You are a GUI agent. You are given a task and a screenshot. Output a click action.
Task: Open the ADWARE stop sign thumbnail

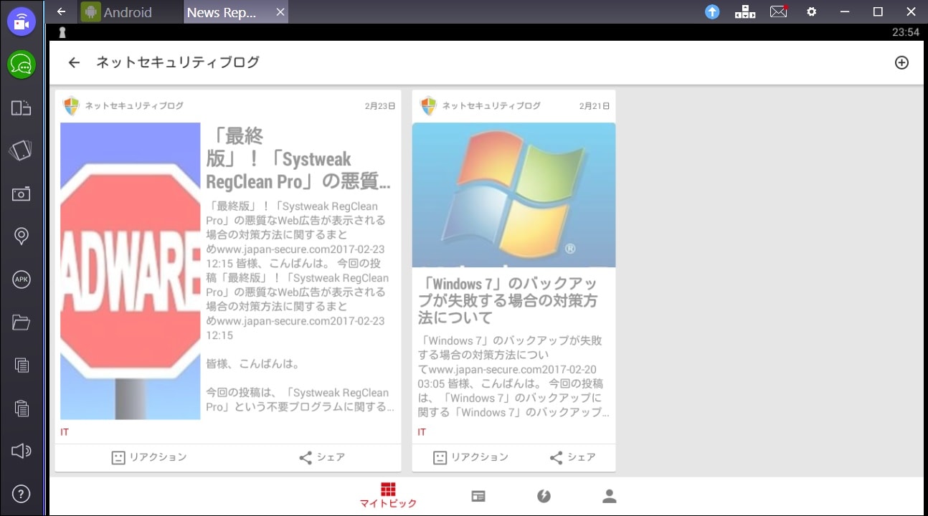(130, 271)
